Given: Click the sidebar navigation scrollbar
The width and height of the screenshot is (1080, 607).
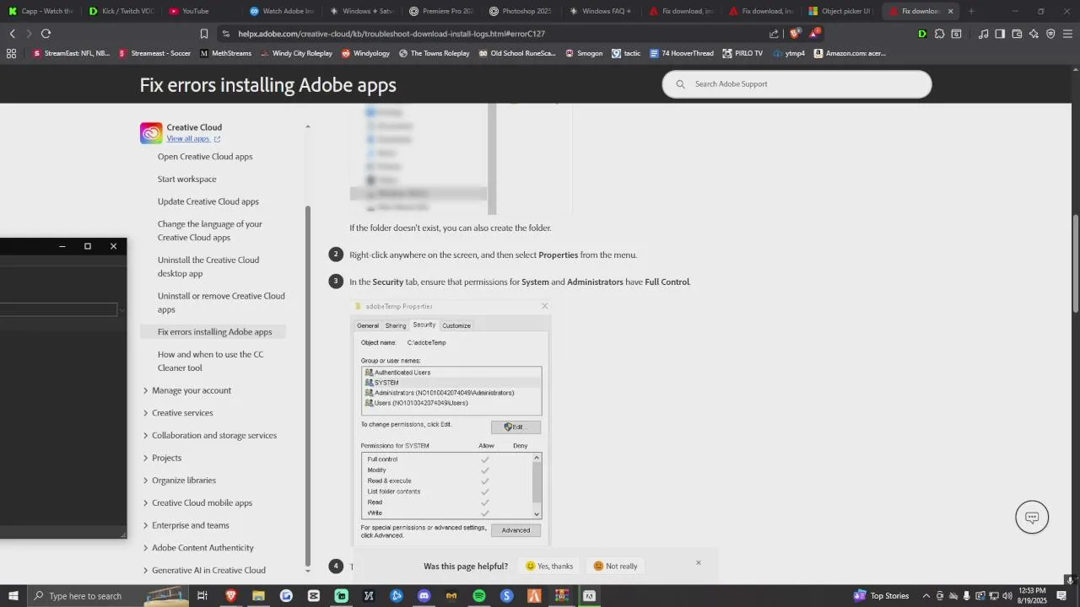Looking at the screenshot, I should [x=307, y=388].
